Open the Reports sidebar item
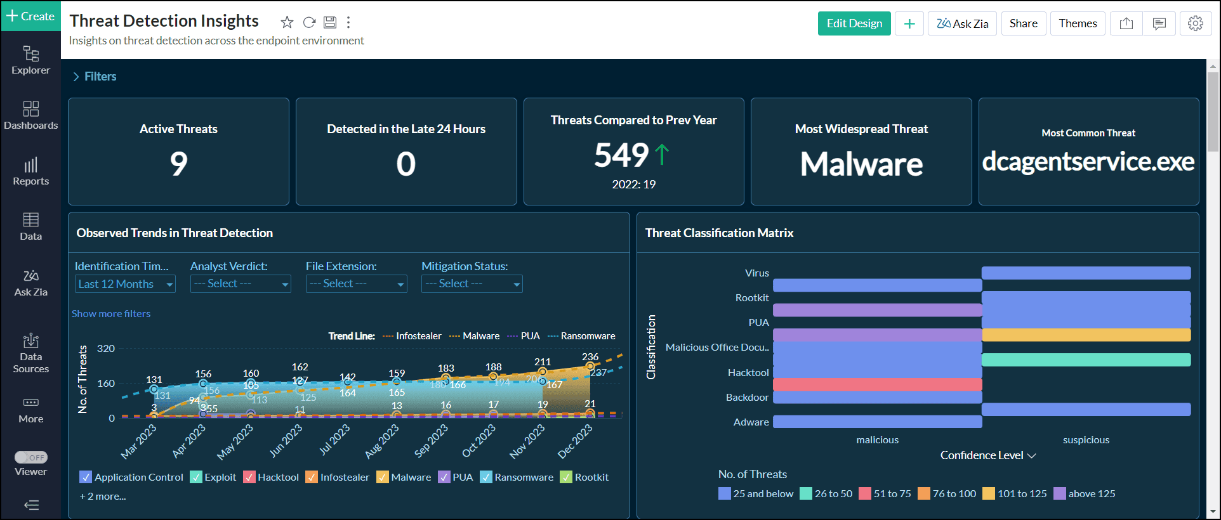1221x520 pixels. [30, 171]
